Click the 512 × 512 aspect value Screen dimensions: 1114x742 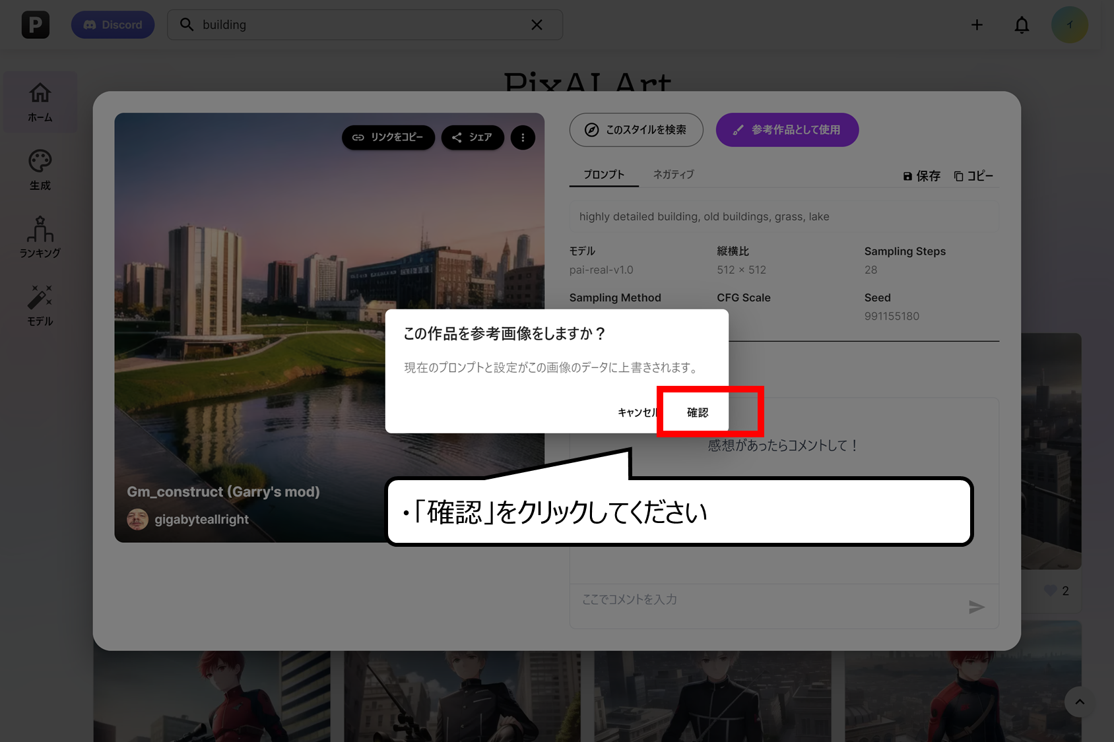point(741,270)
